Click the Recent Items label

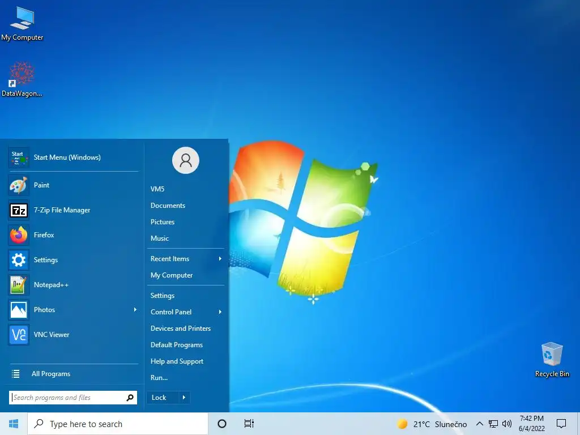point(170,259)
